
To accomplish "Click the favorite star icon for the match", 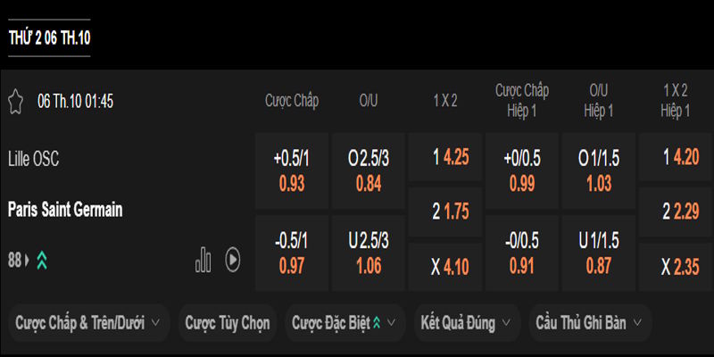I will (15, 101).
